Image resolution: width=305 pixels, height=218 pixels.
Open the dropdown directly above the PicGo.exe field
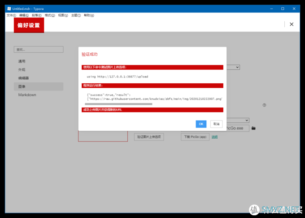(238, 120)
